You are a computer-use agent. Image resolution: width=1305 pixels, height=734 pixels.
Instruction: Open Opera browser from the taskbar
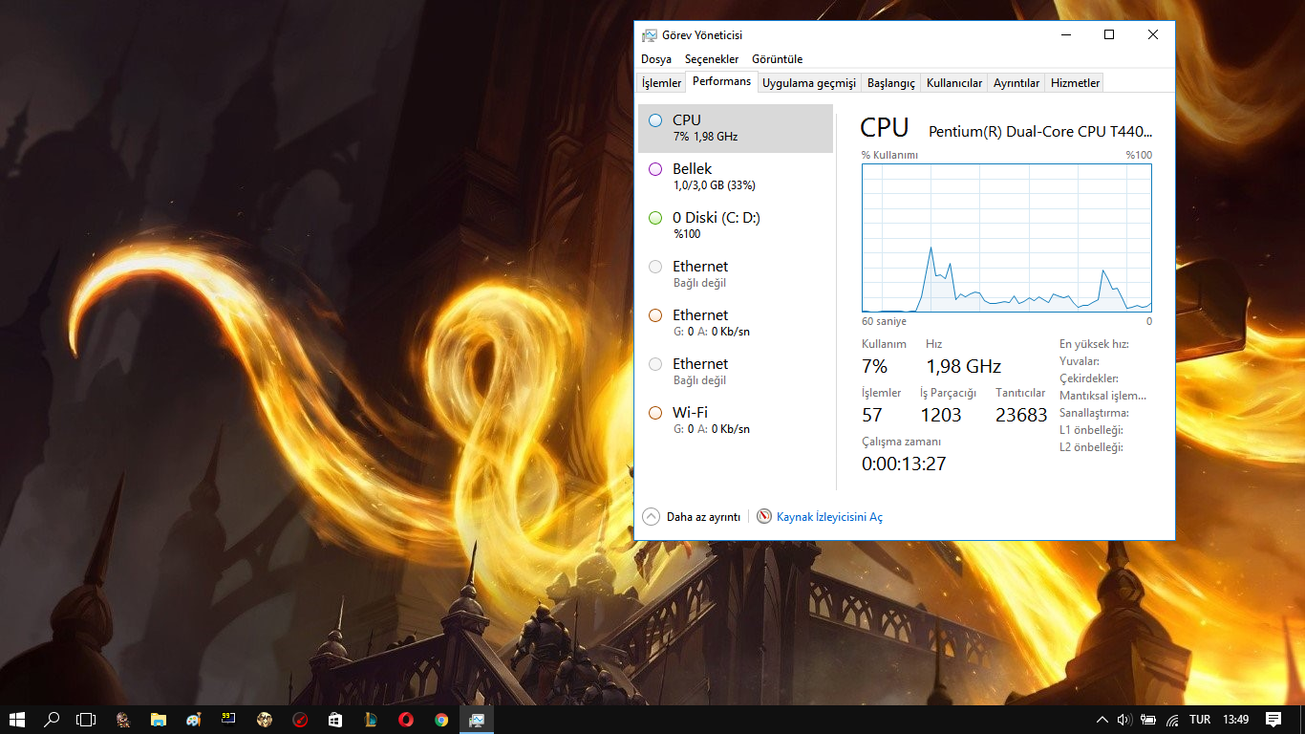click(x=406, y=720)
